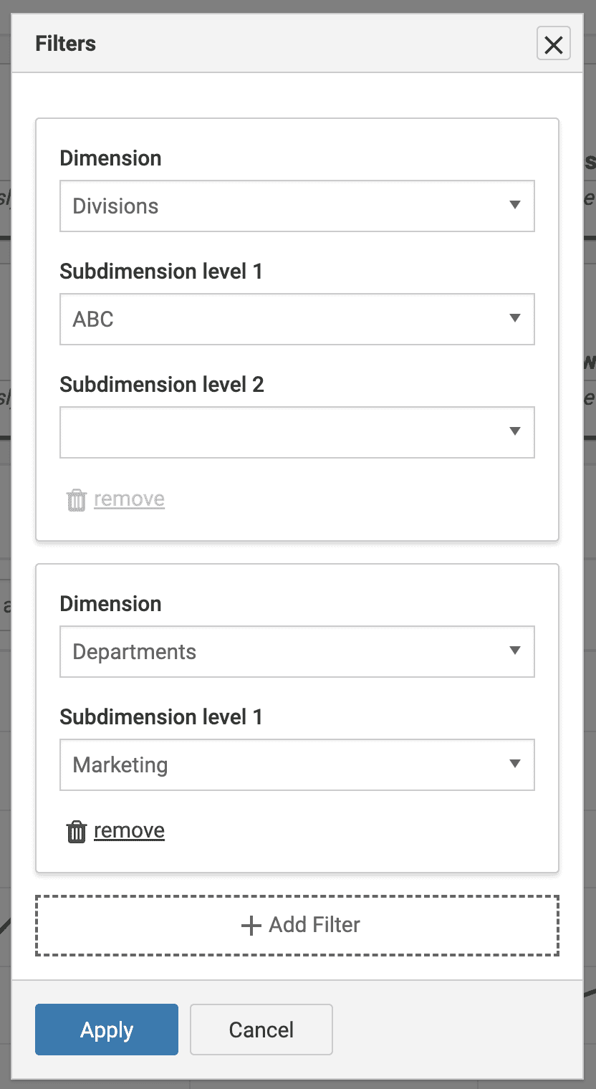Image resolution: width=596 pixels, height=1089 pixels.
Task: Click the grayed-out remove link in first filter
Action: 129,499
